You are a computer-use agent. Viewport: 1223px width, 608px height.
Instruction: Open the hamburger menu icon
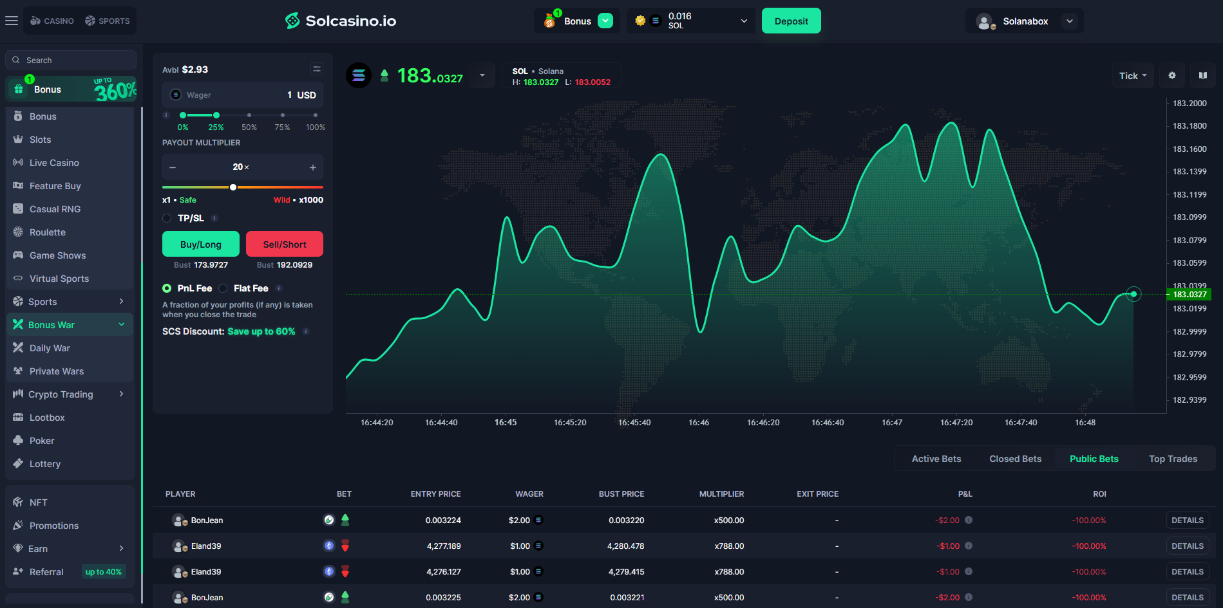(x=12, y=21)
